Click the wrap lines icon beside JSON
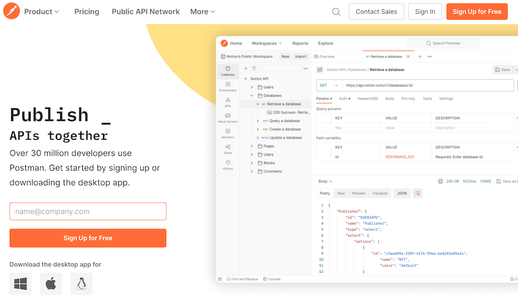Screen dimensions: 518x303 tap(417, 193)
